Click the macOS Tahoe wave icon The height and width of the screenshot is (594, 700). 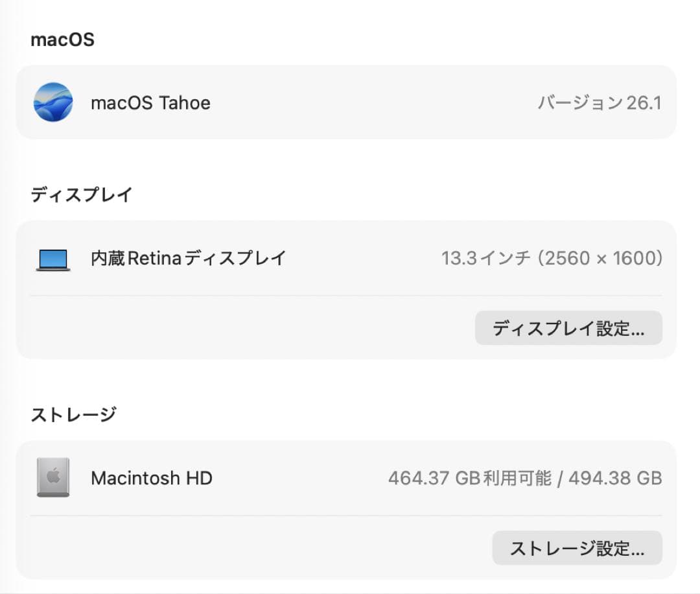tap(54, 102)
